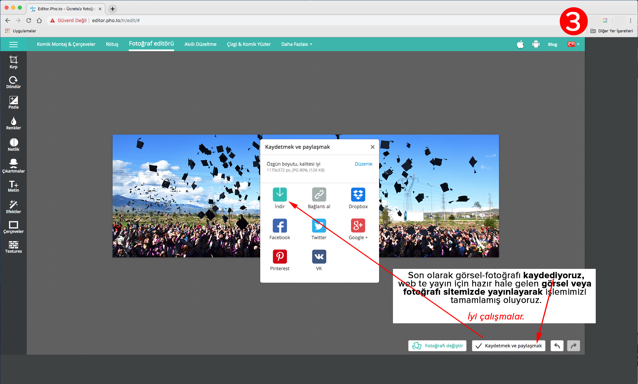The width and height of the screenshot is (638, 384).
Task: Open the Renkler colors tool
Action: (x=13, y=123)
